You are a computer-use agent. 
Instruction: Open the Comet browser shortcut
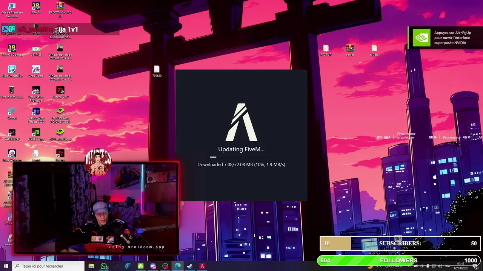[x=12, y=114]
